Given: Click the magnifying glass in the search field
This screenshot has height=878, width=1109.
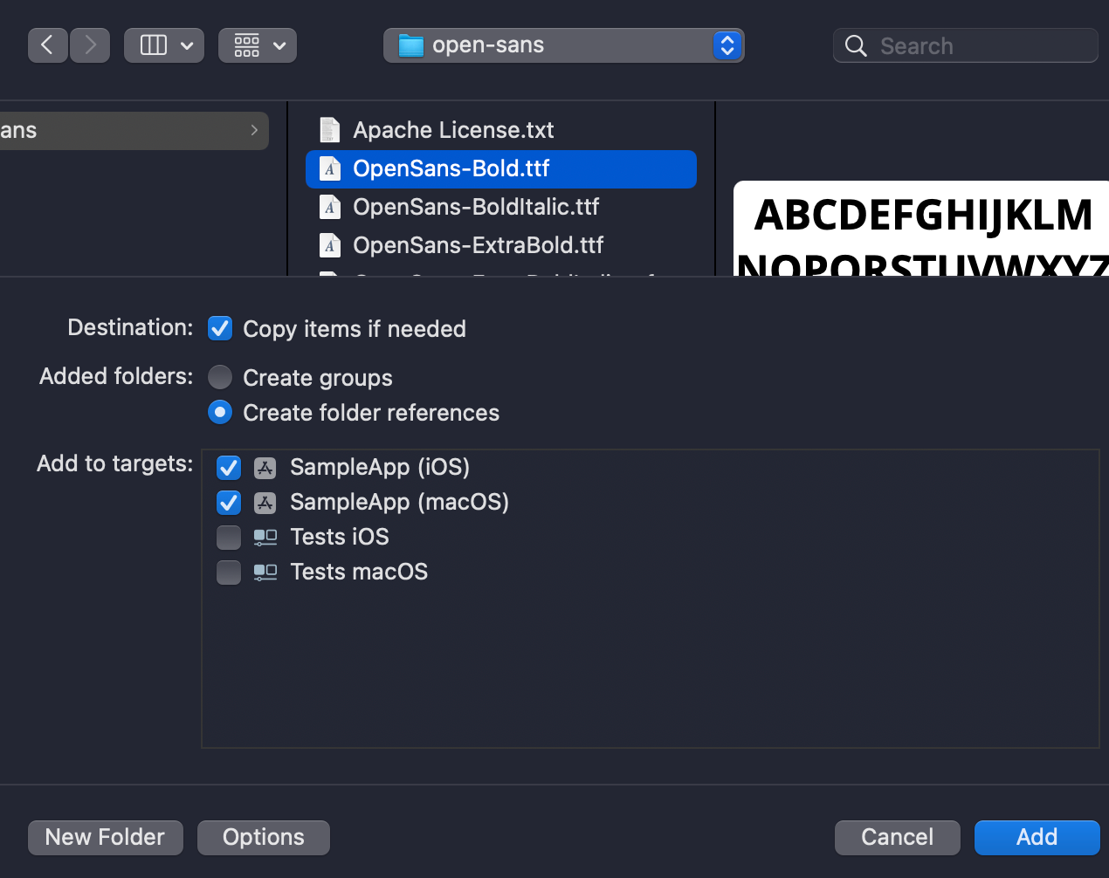Looking at the screenshot, I should pyautogui.click(x=854, y=45).
